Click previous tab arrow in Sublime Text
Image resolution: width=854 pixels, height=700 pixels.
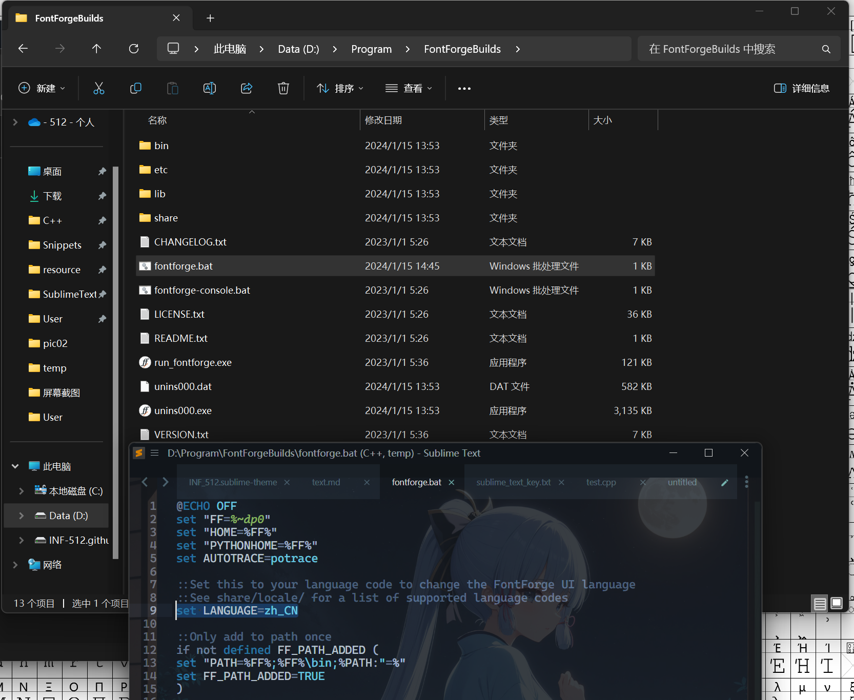[145, 482]
